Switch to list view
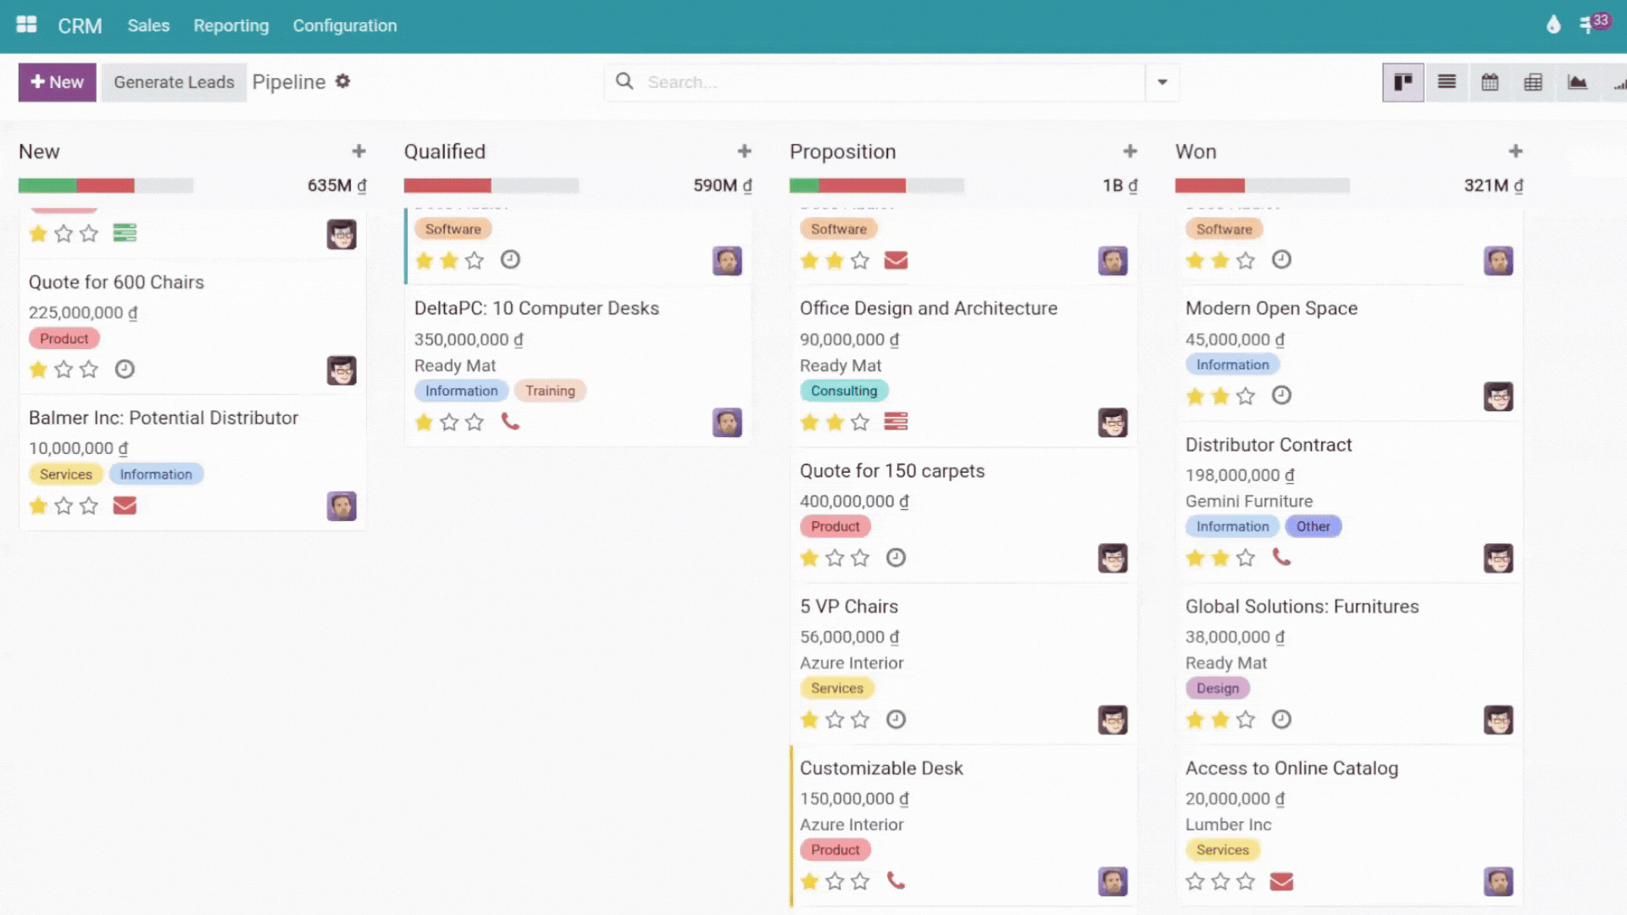Image resolution: width=1627 pixels, height=915 pixels. [x=1447, y=82]
